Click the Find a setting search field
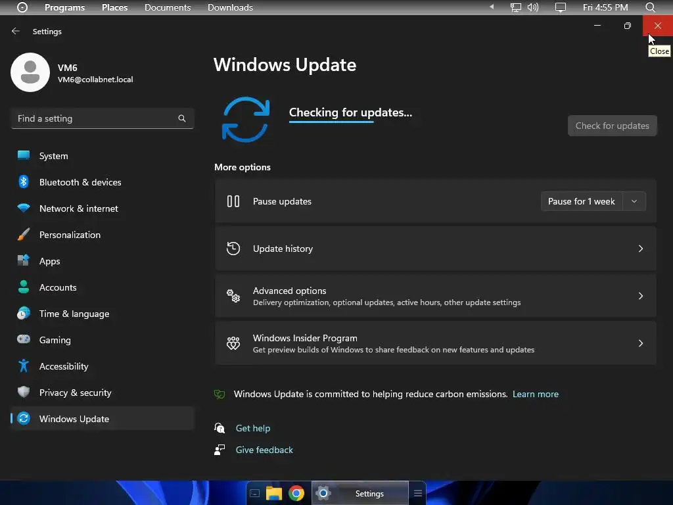This screenshot has height=505, width=673. pos(102,118)
